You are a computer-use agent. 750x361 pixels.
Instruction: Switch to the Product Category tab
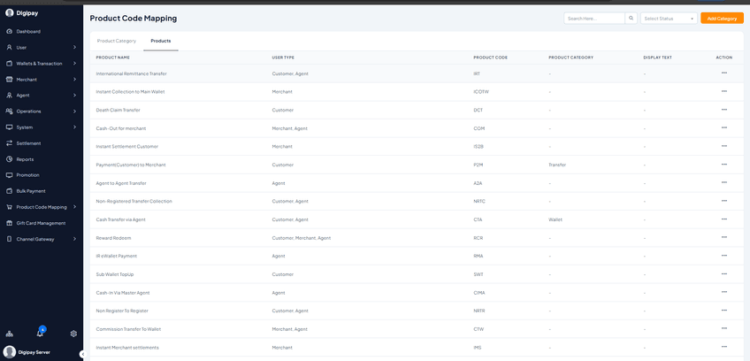pyautogui.click(x=117, y=42)
